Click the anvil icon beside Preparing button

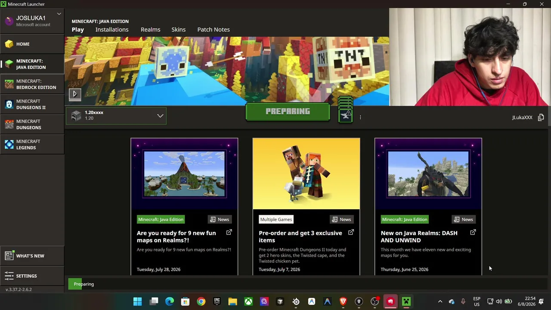346,115
